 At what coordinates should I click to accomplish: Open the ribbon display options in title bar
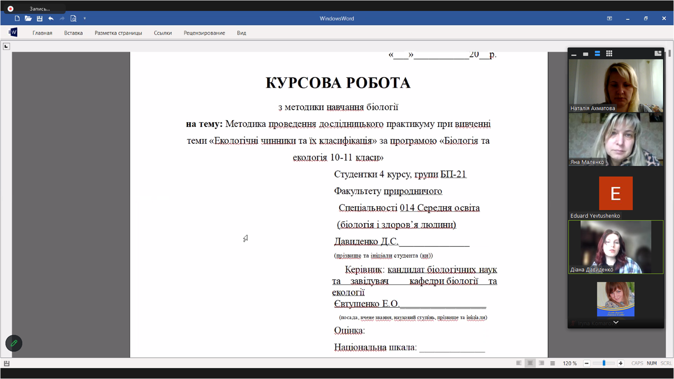click(x=609, y=18)
